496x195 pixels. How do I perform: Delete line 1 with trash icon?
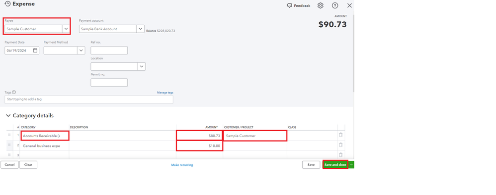point(340,135)
